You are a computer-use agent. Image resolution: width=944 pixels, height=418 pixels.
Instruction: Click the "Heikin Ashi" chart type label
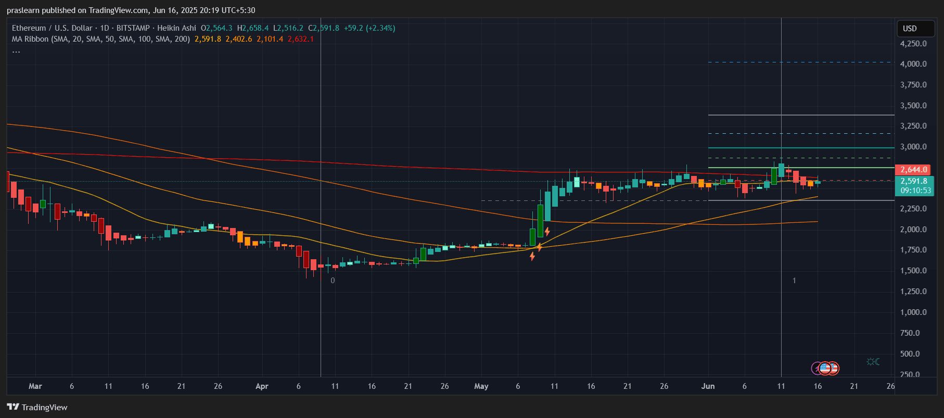(177, 28)
